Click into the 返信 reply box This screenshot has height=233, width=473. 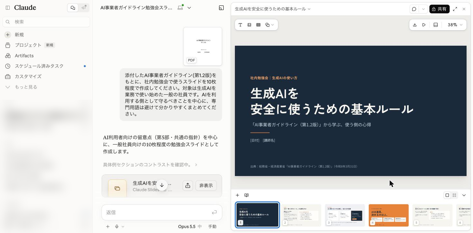158,212
